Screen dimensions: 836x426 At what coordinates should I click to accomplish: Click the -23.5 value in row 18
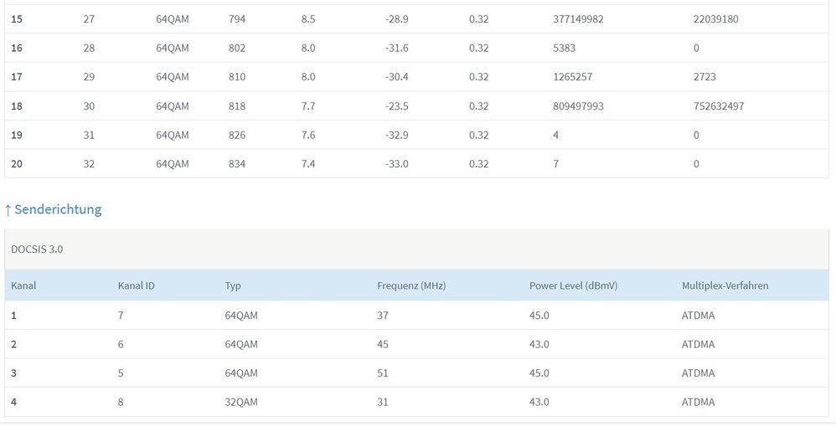point(395,106)
